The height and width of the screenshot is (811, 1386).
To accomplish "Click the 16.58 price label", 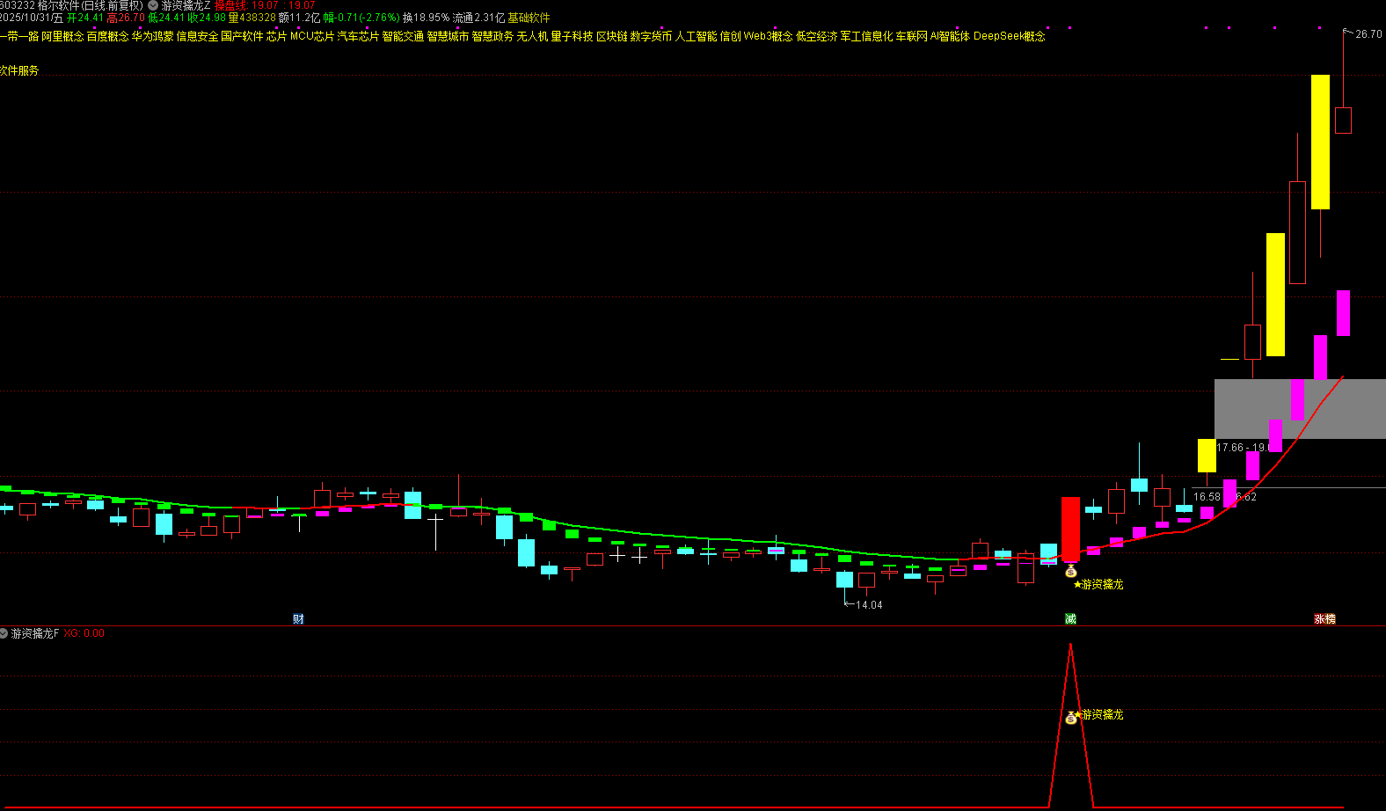I will (x=1207, y=497).
